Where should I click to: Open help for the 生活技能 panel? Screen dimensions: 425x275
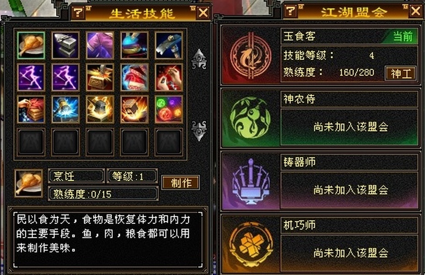(78, 12)
